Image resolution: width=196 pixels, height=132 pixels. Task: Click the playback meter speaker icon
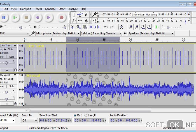click(x=95, y=20)
